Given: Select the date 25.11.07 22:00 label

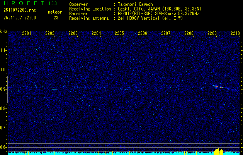Looking at the screenshot, I should tap(20, 18).
